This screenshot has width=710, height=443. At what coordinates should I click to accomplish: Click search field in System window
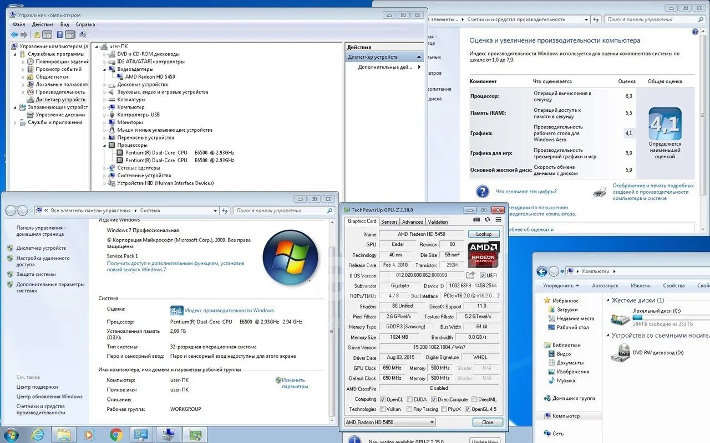283,210
